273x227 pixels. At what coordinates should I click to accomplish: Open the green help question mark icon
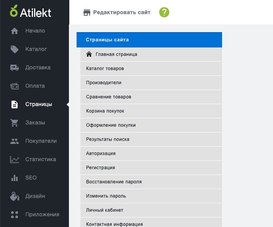pyautogui.click(x=164, y=12)
